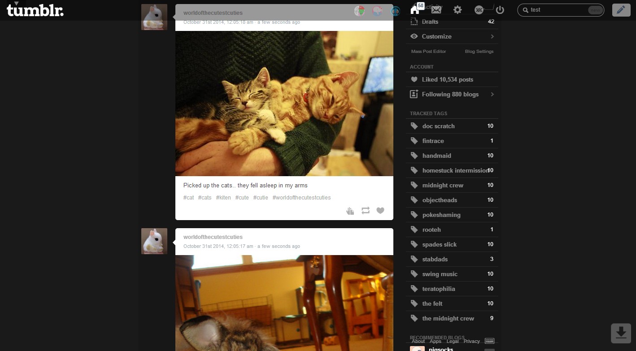Expand the Following 880 blogs chevron
The height and width of the screenshot is (351, 636).
[492, 94]
